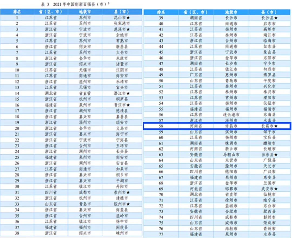Click the 义乌市 cell in rank 20
Screen dimensions: 292x238
[122, 128]
